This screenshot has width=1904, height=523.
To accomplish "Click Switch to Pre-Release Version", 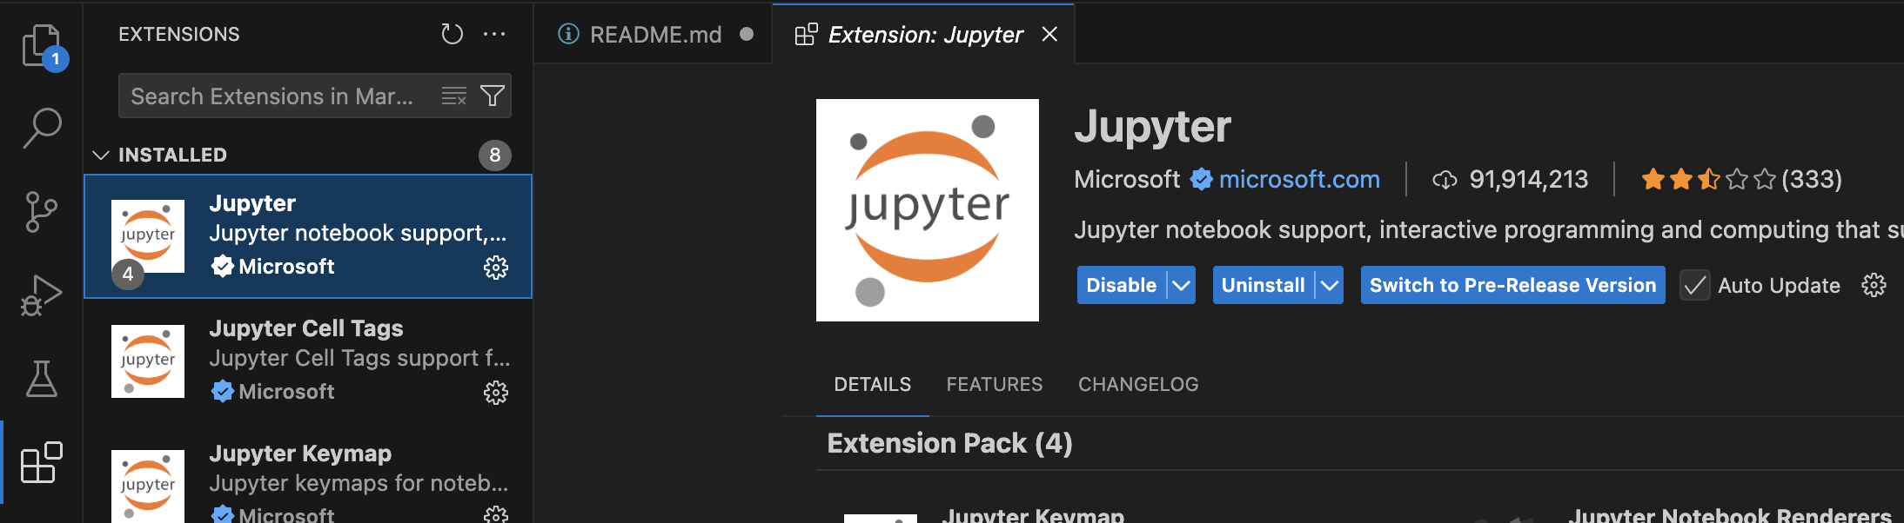I will 1512,285.
